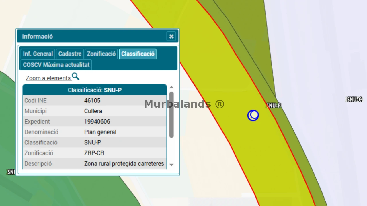Click the Classificació: SNU-P table header
The image size is (367, 206).
coord(95,90)
